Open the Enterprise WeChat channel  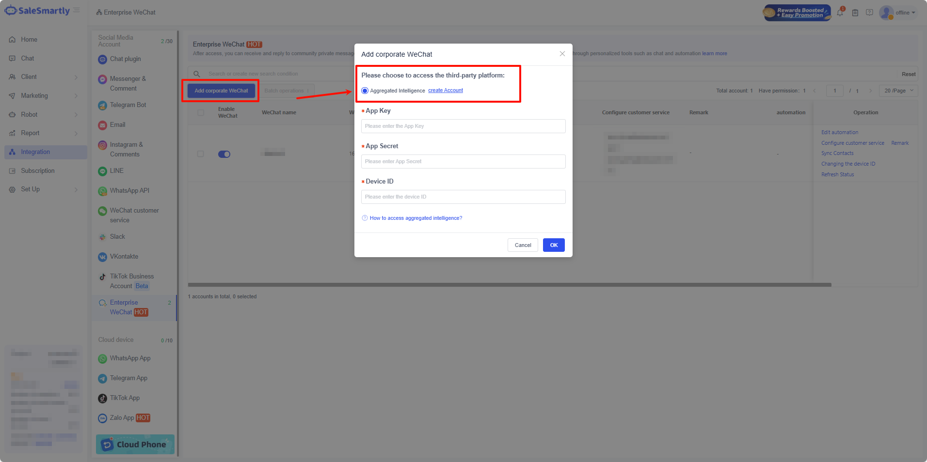tap(134, 307)
